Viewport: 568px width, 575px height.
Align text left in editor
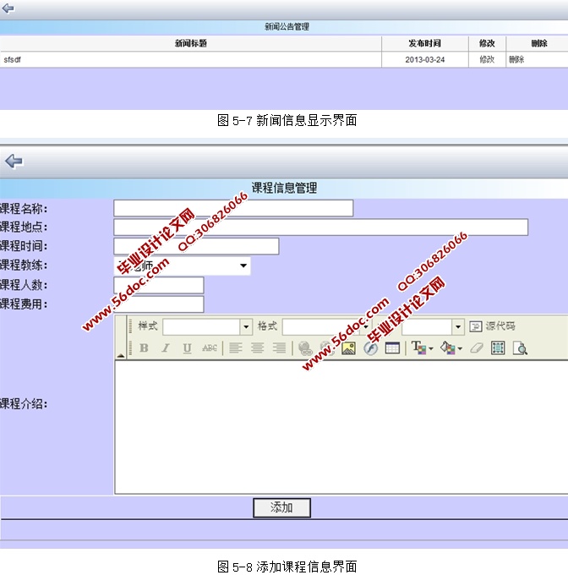click(236, 348)
